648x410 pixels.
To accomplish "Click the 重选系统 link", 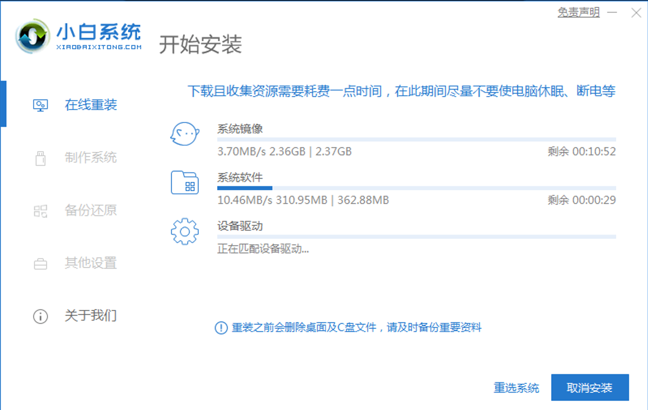I will (x=516, y=388).
